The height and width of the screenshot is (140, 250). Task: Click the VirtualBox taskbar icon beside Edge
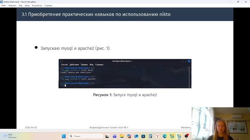(172, 136)
